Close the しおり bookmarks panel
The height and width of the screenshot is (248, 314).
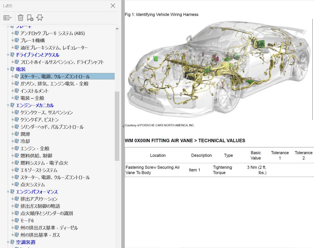tap(113, 5)
